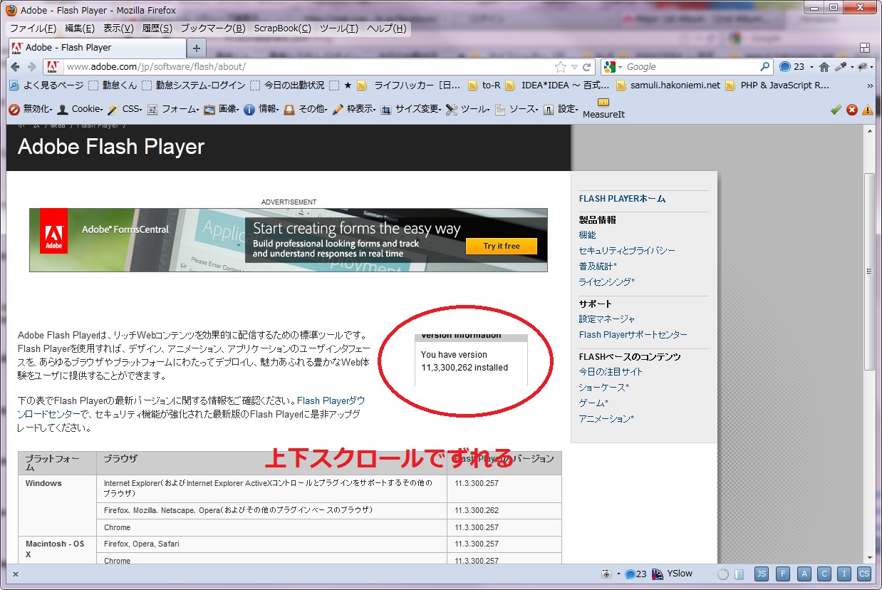Open the FLASH PLAYERホーム sidebar link
The height and width of the screenshot is (590, 882).
tap(622, 199)
